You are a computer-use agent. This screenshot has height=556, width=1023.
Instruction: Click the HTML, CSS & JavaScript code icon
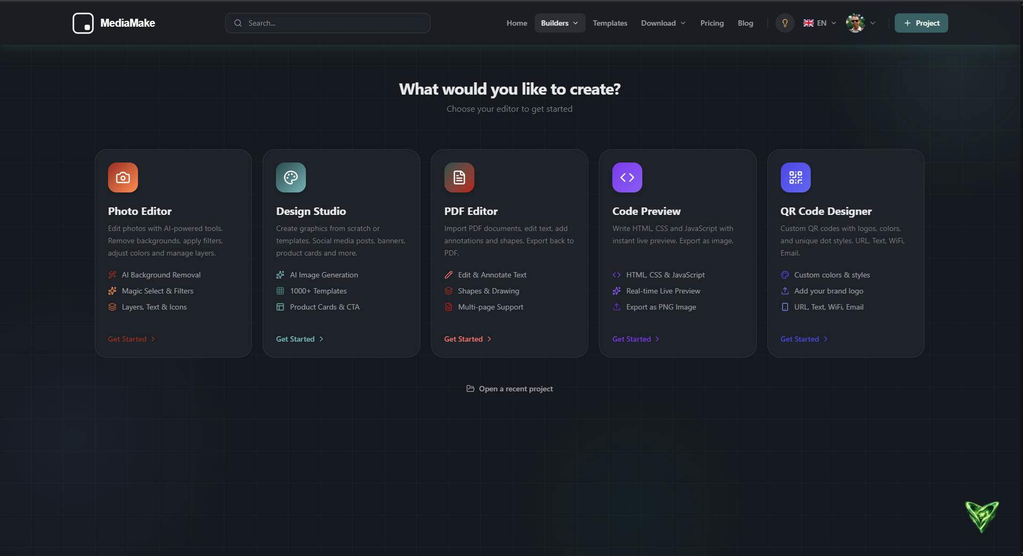point(617,275)
